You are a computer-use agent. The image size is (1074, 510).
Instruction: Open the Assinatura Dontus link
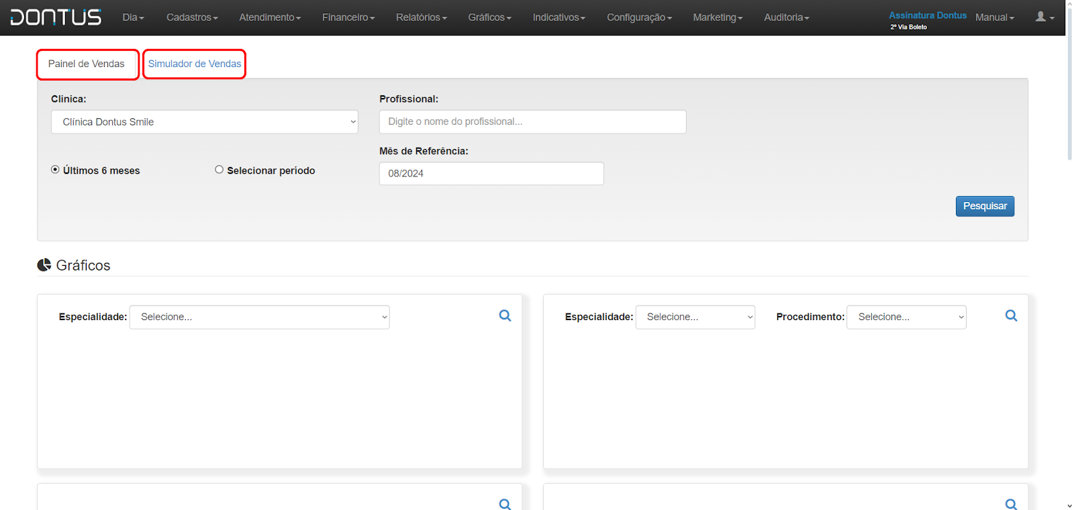point(928,15)
